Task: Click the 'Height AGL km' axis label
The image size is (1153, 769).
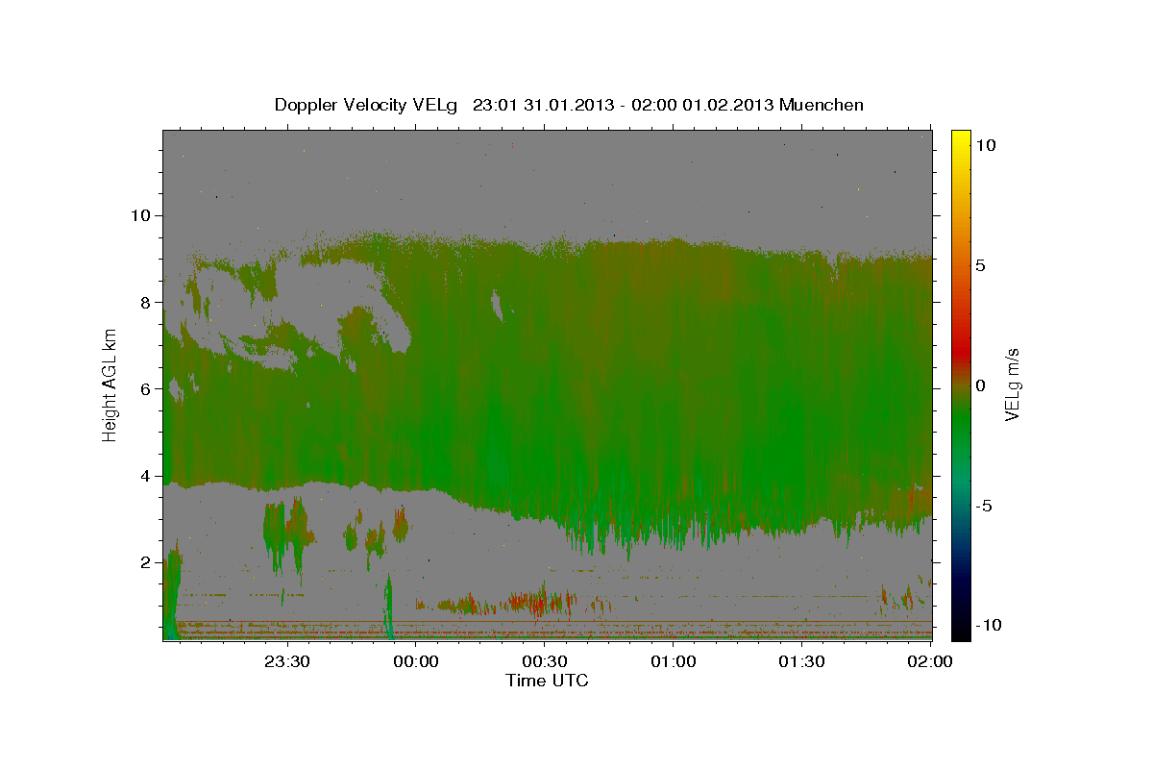Action: (110, 384)
